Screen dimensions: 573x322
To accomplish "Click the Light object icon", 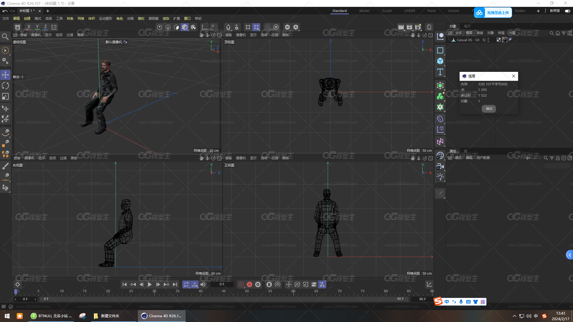I will pos(440,177).
